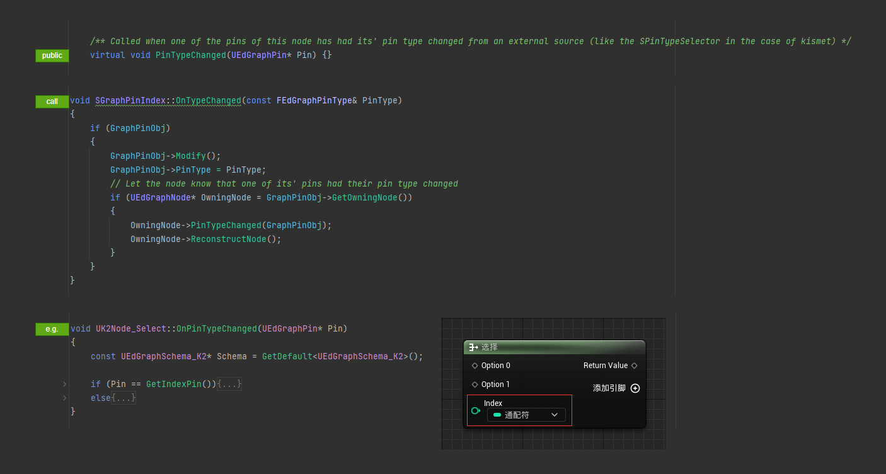The width and height of the screenshot is (886, 474).
Task: Click the OnTypeChanged function name
Action: [x=208, y=100]
